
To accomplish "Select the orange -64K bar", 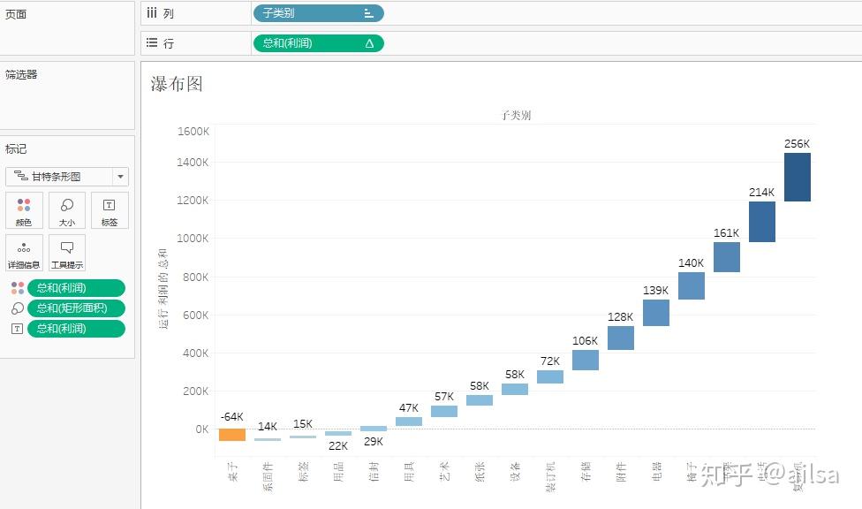I will [232, 434].
